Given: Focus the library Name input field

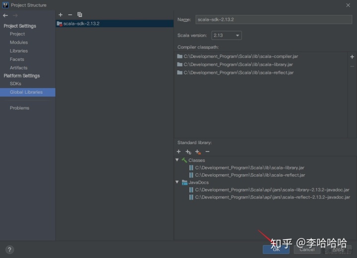Looking at the screenshot, I should coord(274,19).
